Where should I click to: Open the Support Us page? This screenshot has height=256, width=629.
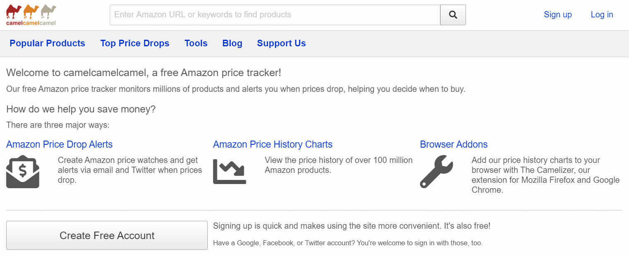tap(281, 43)
